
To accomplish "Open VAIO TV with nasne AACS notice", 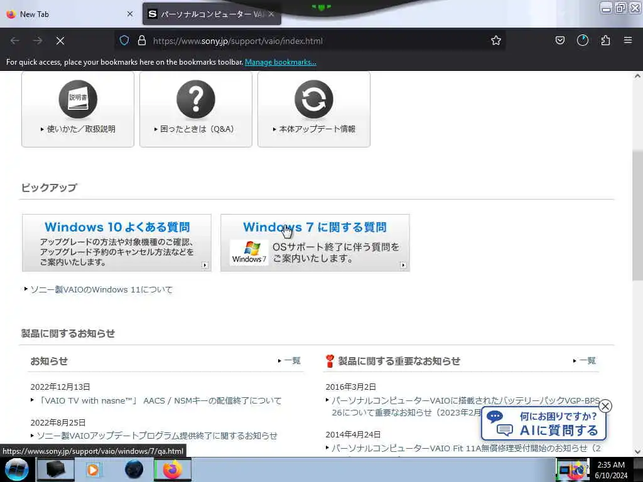I will point(159,400).
